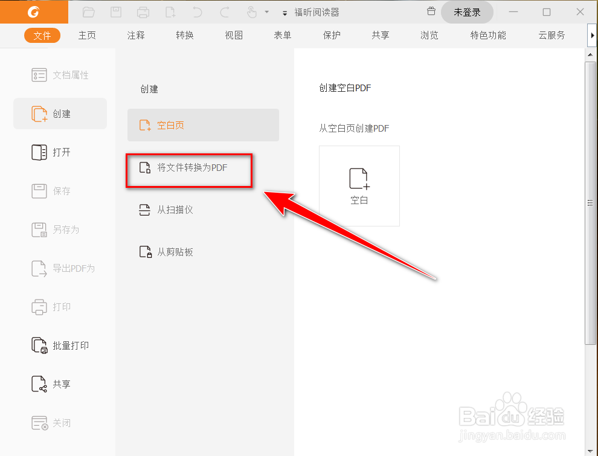Click the Save icon in the quick access toolbar

[x=115, y=11]
